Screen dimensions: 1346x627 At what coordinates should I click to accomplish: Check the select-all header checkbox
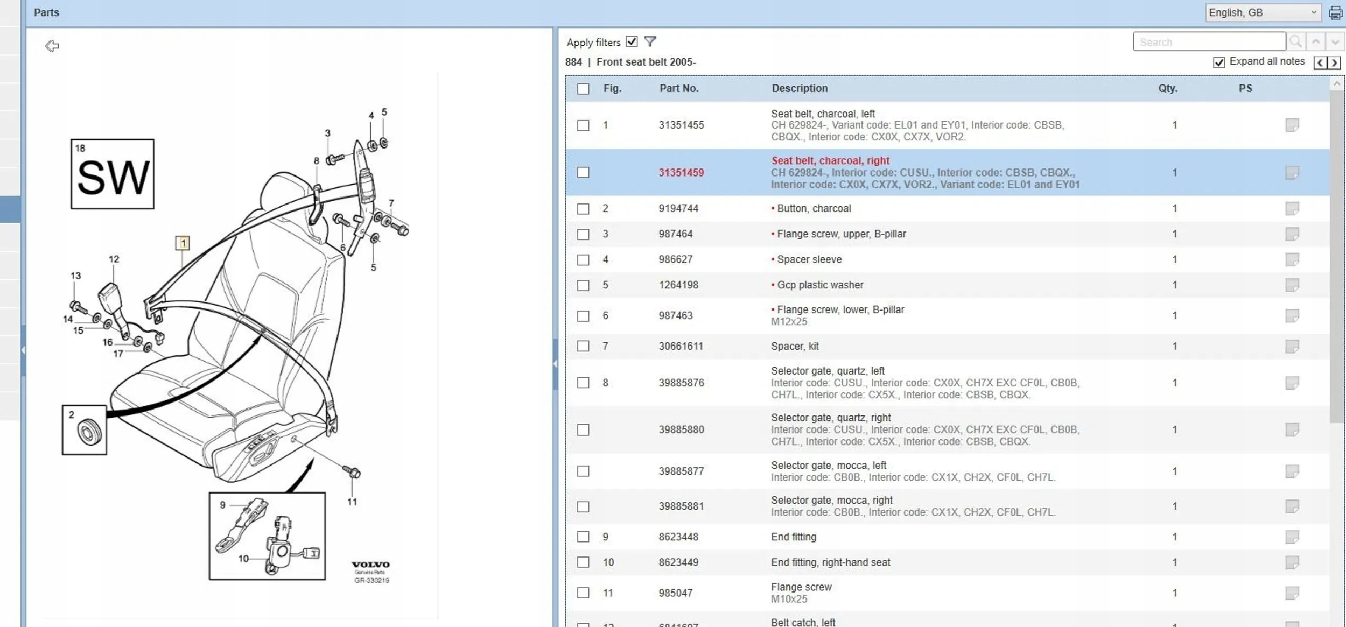click(583, 89)
